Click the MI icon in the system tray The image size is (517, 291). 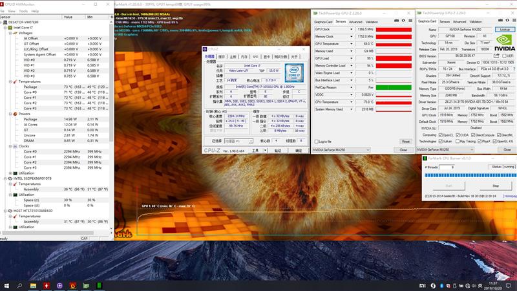click(x=423, y=285)
